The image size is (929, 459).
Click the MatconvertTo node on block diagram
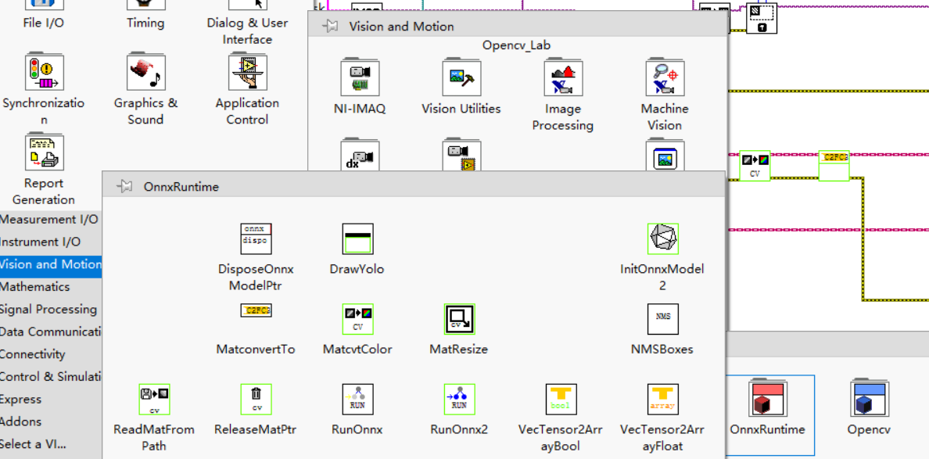(x=834, y=165)
